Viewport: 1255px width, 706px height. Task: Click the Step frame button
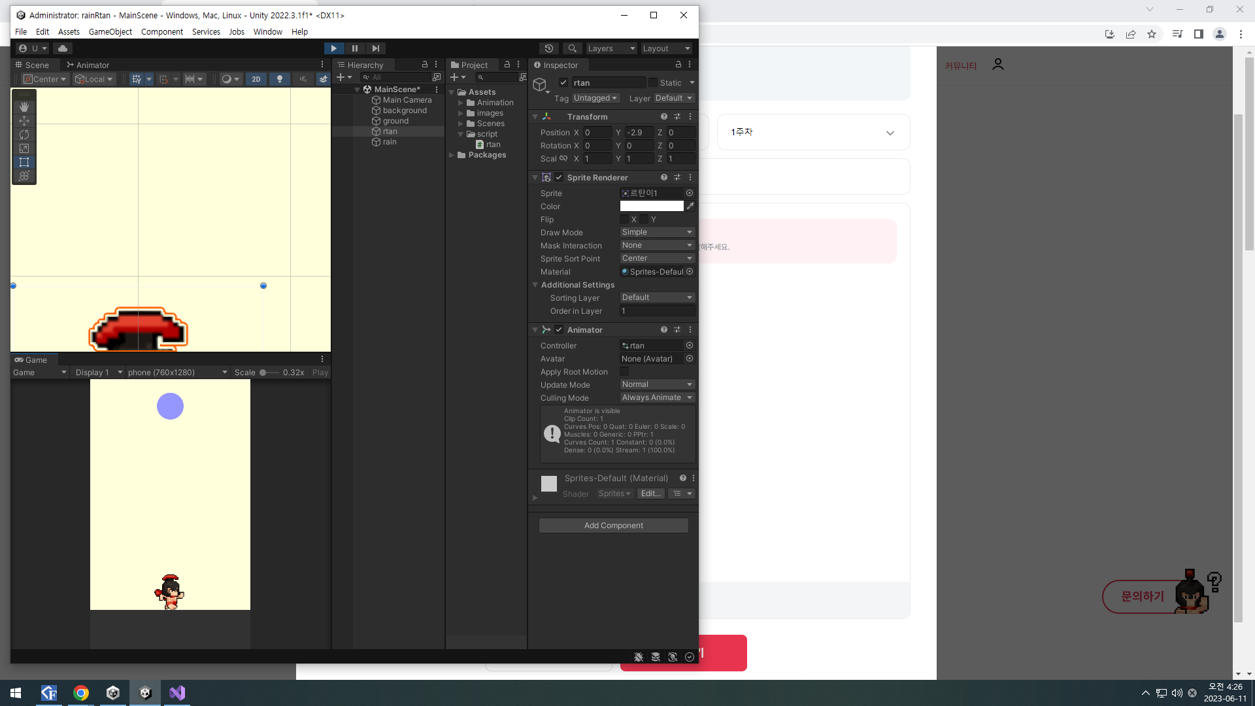(x=375, y=48)
